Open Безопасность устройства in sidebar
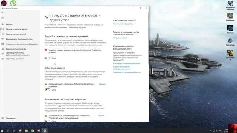Image resolution: width=237 pixels, height=133 pixels. tap(16, 49)
